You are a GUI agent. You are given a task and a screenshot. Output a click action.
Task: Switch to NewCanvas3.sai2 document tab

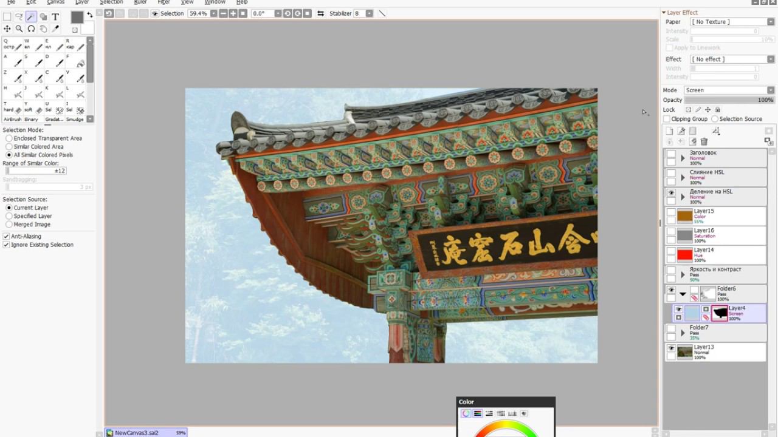pos(146,433)
